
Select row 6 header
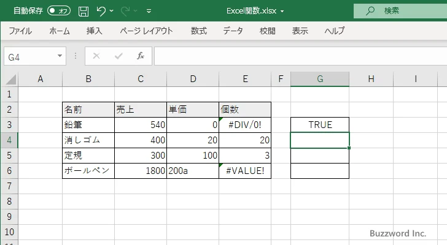pos(9,171)
